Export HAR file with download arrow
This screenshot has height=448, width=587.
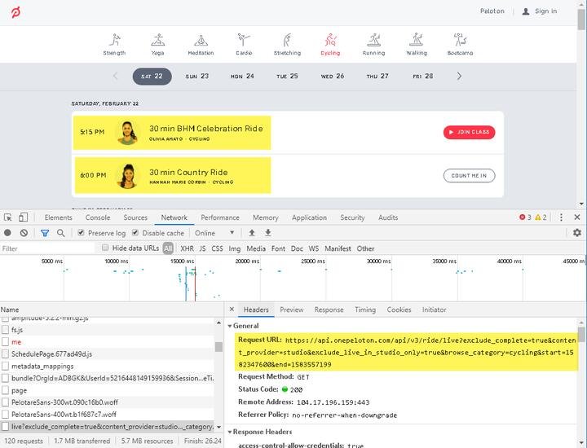click(x=268, y=233)
